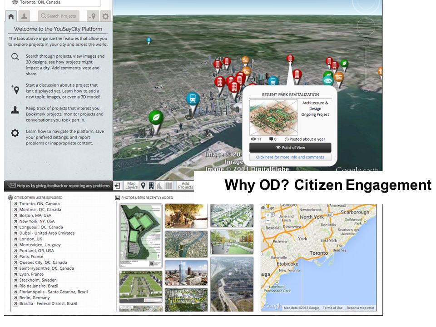Select Rio de Janeiro, Brazil entry
Image resolution: width=436 pixels, height=327 pixels.
(x=39, y=286)
